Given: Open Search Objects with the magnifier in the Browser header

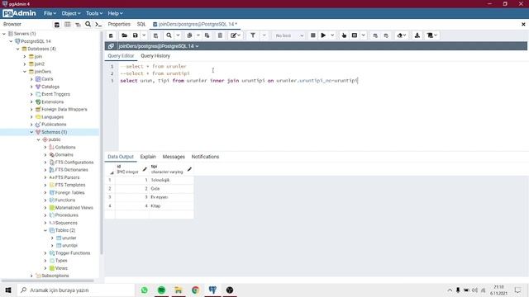Looking at the screenshot, I should (88, 24).
